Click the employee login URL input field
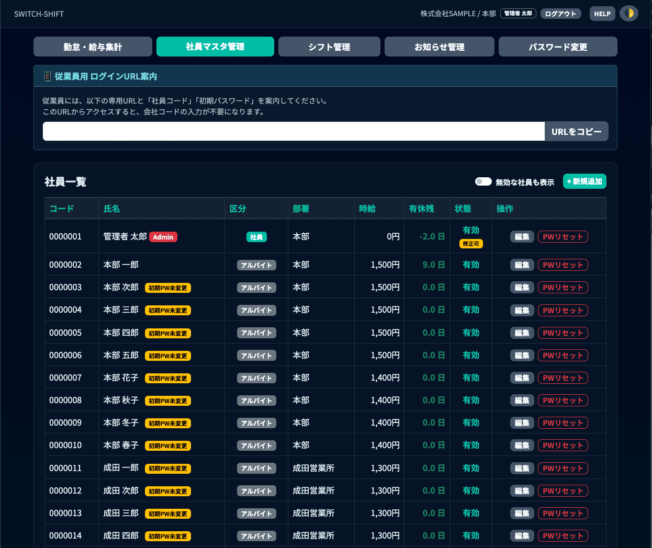Image resolution: width=652 pixels, height=548 pixels. [294, 131]
